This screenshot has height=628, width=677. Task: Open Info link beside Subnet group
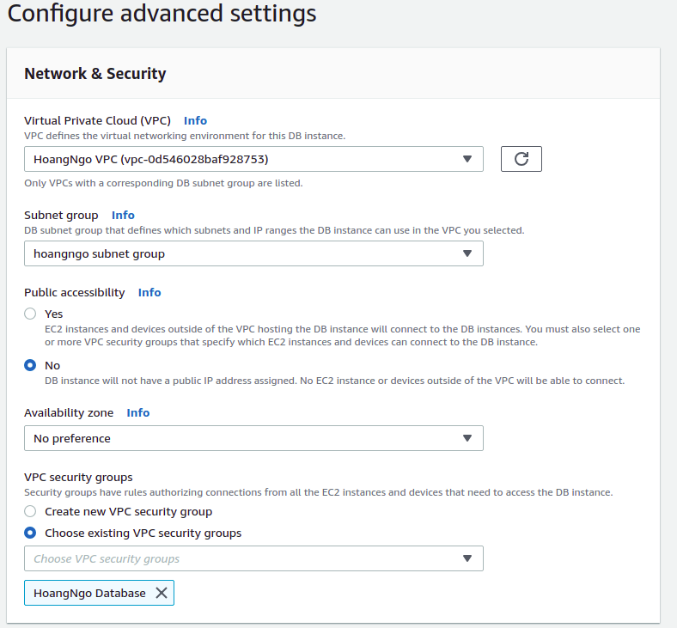pos(123,215)
